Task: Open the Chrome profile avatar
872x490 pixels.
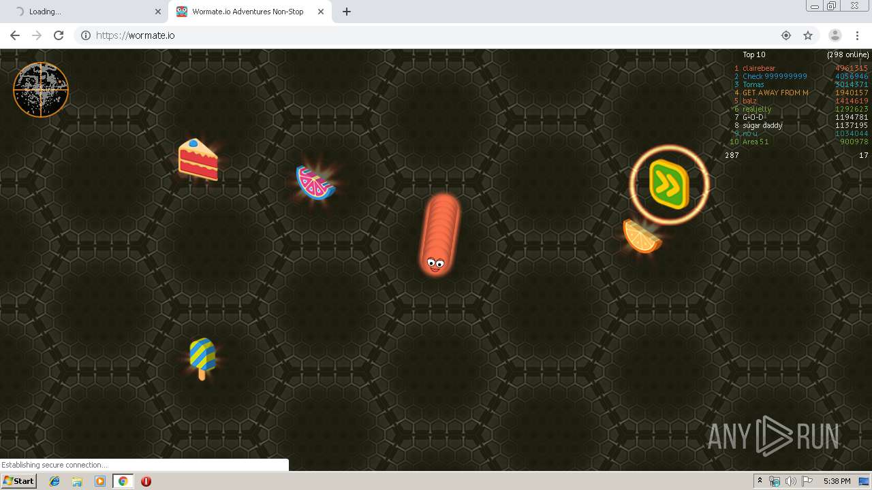Action: pyautogui.click(x=835, y=35)
